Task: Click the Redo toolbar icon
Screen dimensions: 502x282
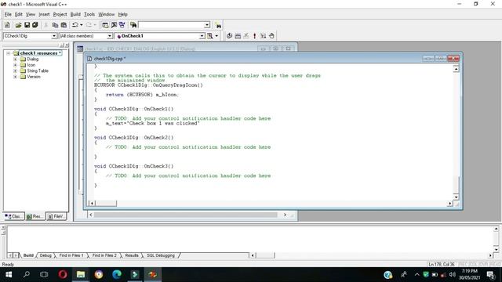Action: 89,25
